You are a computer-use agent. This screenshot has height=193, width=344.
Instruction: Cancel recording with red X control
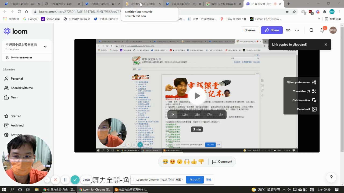pos(55,180)
